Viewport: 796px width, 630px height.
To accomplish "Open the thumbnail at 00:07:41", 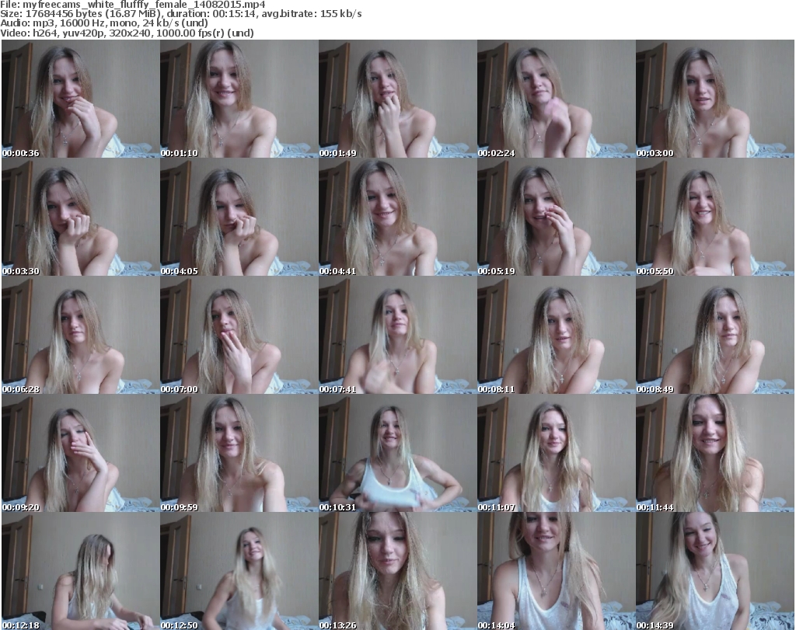I will (397, 336).
